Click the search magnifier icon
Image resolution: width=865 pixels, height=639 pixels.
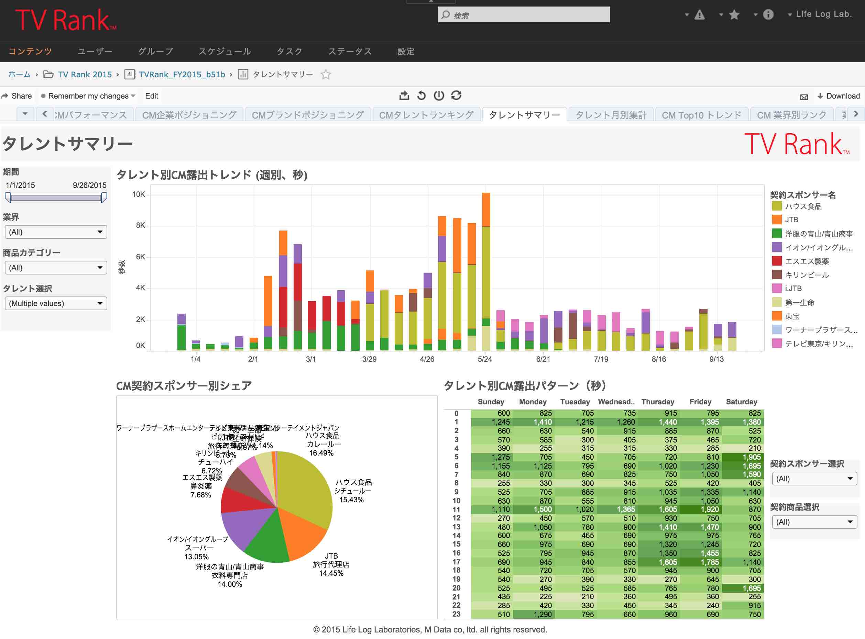tap(446, 15)
